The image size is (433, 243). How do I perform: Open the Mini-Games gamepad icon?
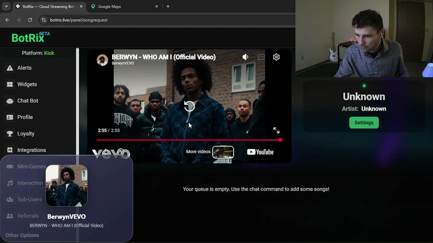[x=10, y=166]
